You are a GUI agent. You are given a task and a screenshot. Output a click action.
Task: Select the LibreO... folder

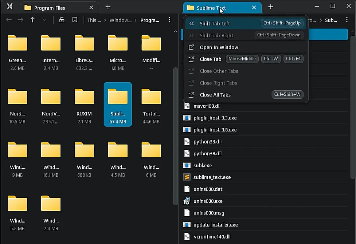[84, 51]
